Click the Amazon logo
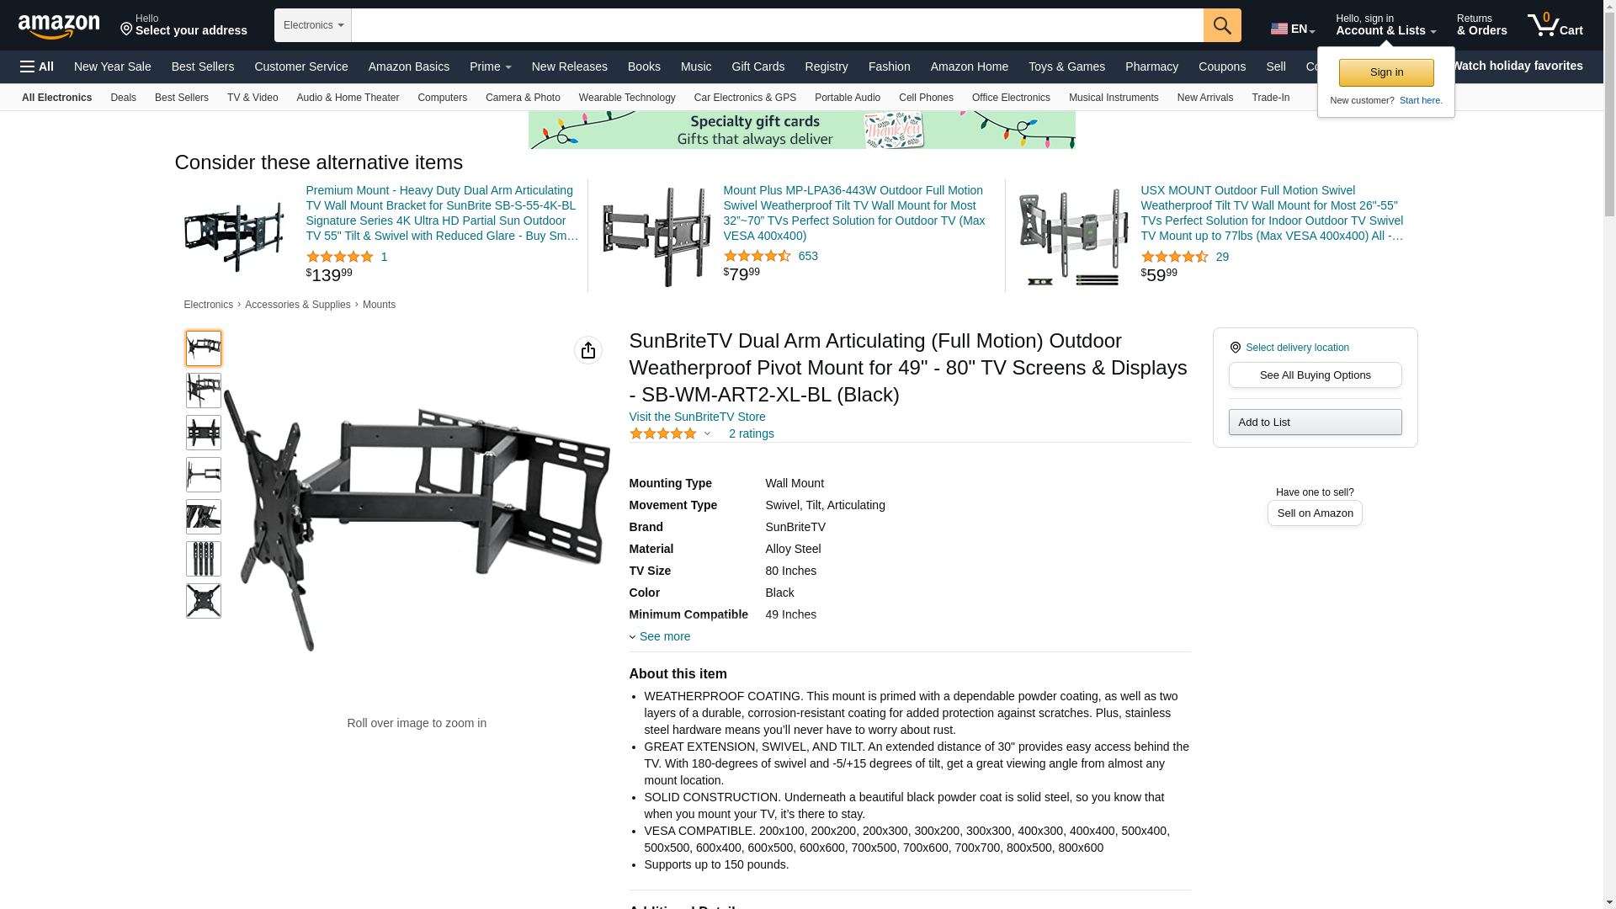This screenshot has width=1616, height=909. point(59,27)
